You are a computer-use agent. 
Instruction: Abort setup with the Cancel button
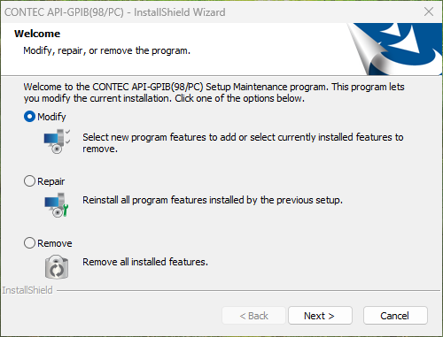click(395, 316)
